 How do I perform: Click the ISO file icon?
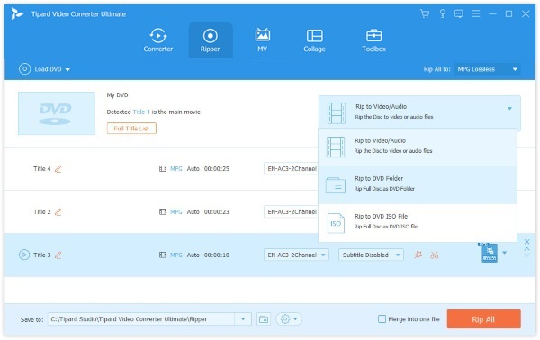click(336, 223)
